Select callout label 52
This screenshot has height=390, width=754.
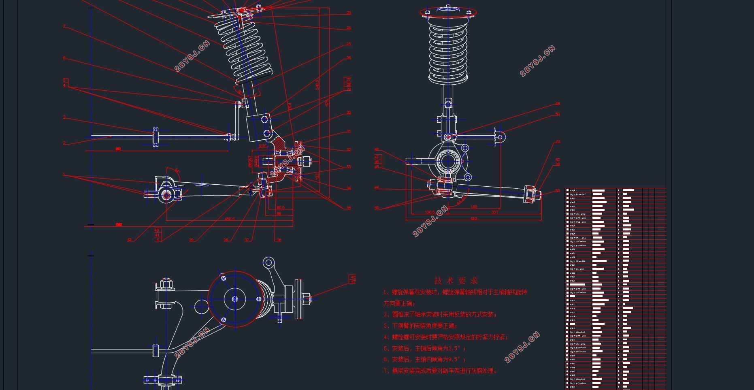tap(558, 160)
